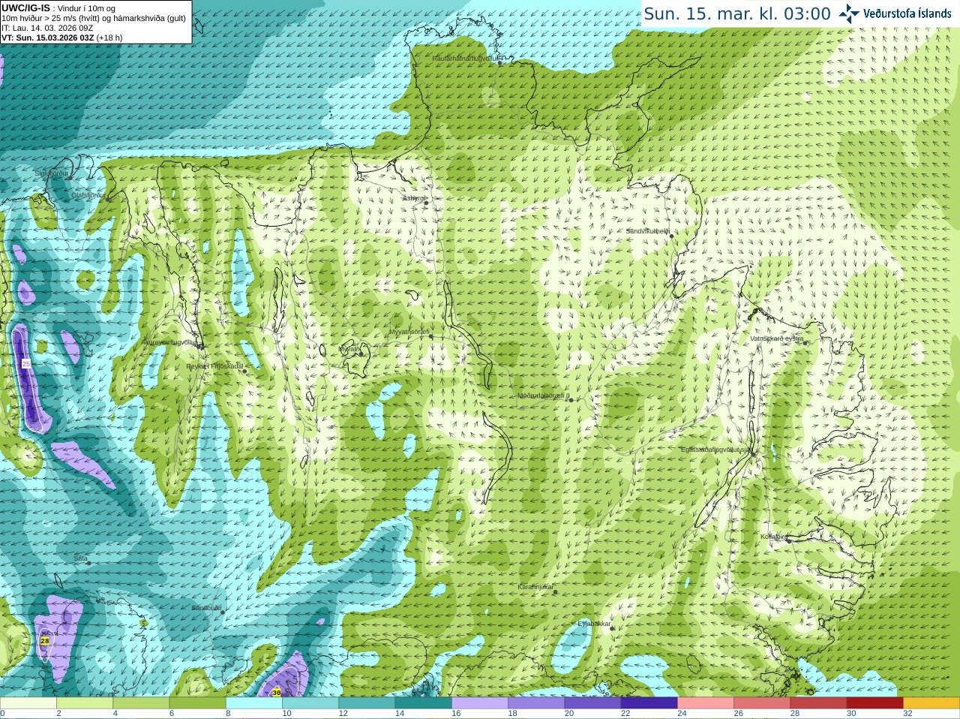Viewport: 960px width, 719px height.
Task: Pick the lavender 16–18 legend swatch
Action: pyautogui.click(x=480, y=703)
